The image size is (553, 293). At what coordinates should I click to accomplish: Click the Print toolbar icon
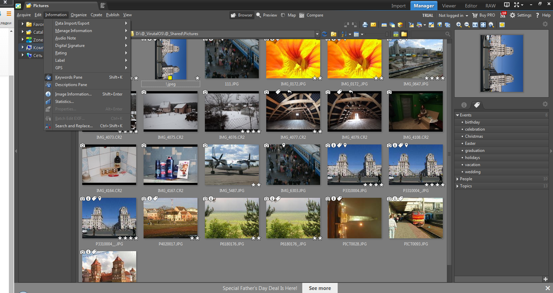[x=365, y=25]
